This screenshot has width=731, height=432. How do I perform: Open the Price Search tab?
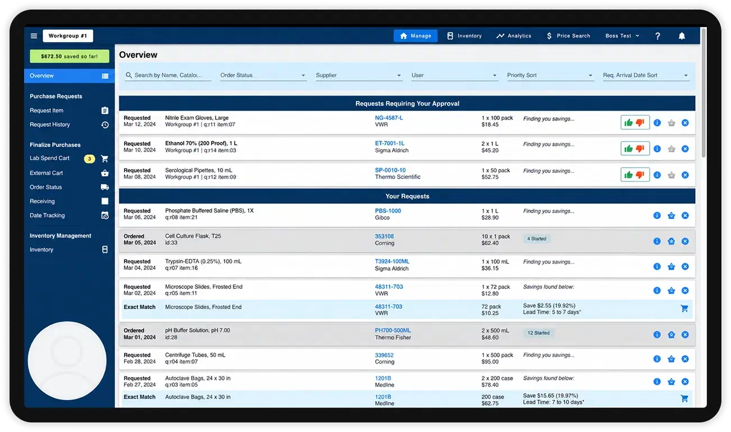(568, 36)
